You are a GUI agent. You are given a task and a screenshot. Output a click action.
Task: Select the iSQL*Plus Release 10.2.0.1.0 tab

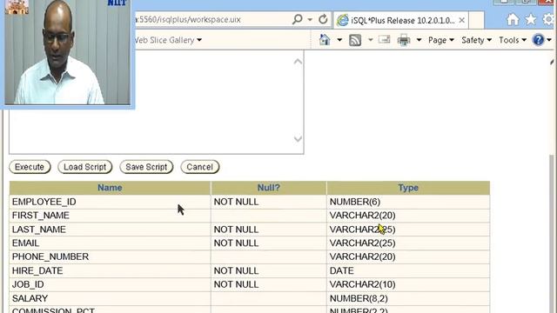click(x=401, y=20)
